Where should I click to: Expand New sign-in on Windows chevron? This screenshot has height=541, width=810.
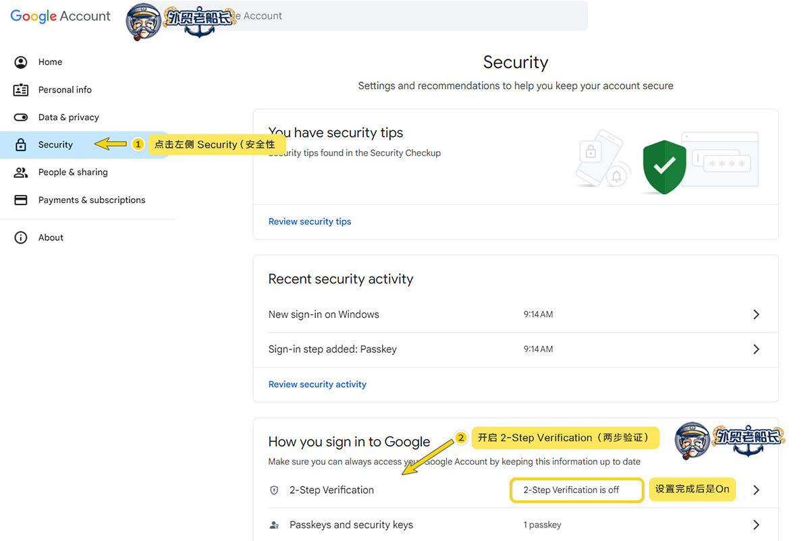[x=756, y=314]
